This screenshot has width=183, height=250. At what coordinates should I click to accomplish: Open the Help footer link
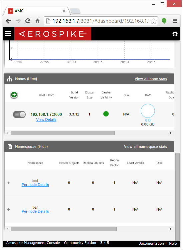coord(173,243)
